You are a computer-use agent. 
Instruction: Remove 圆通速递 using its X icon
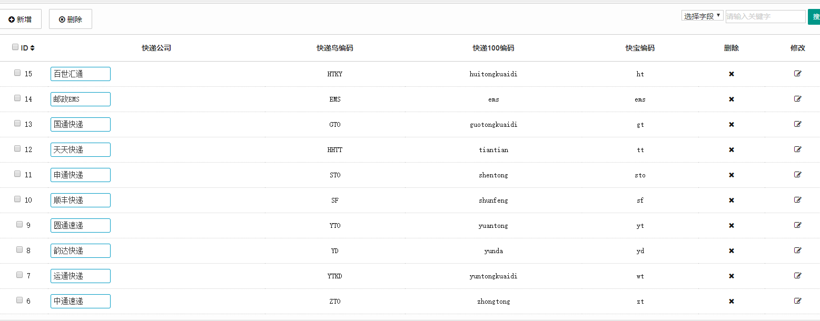[731, 226]
